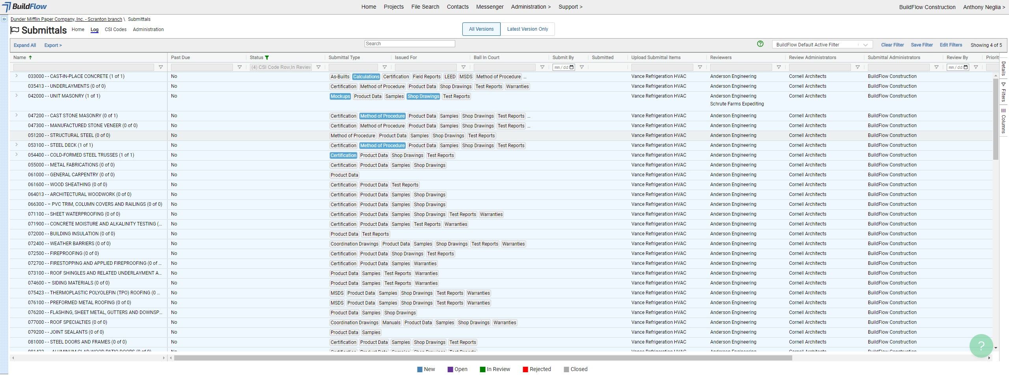Open the Filters side panel

(1003, 92)
